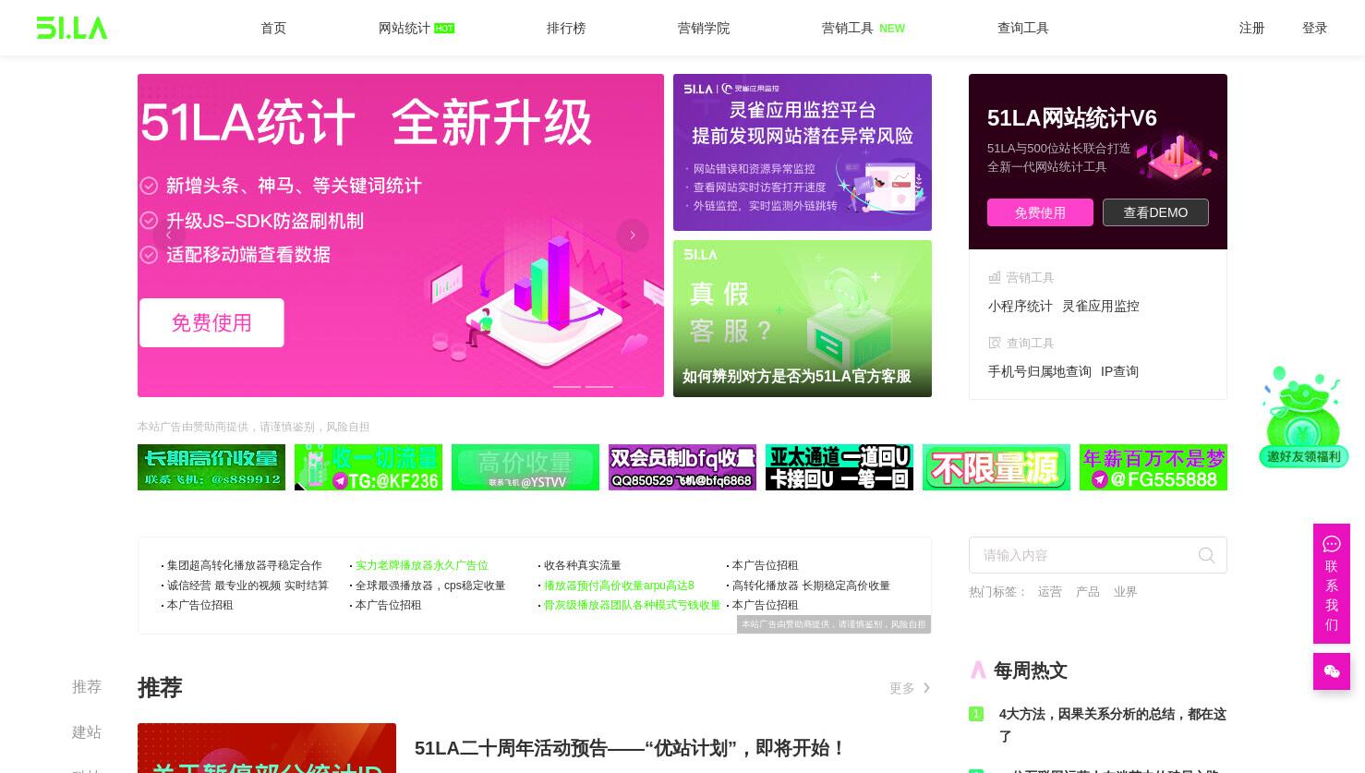Click the 51.LA logo
Viewport: 1365px width, 773px height.
[x=72, y=28]
